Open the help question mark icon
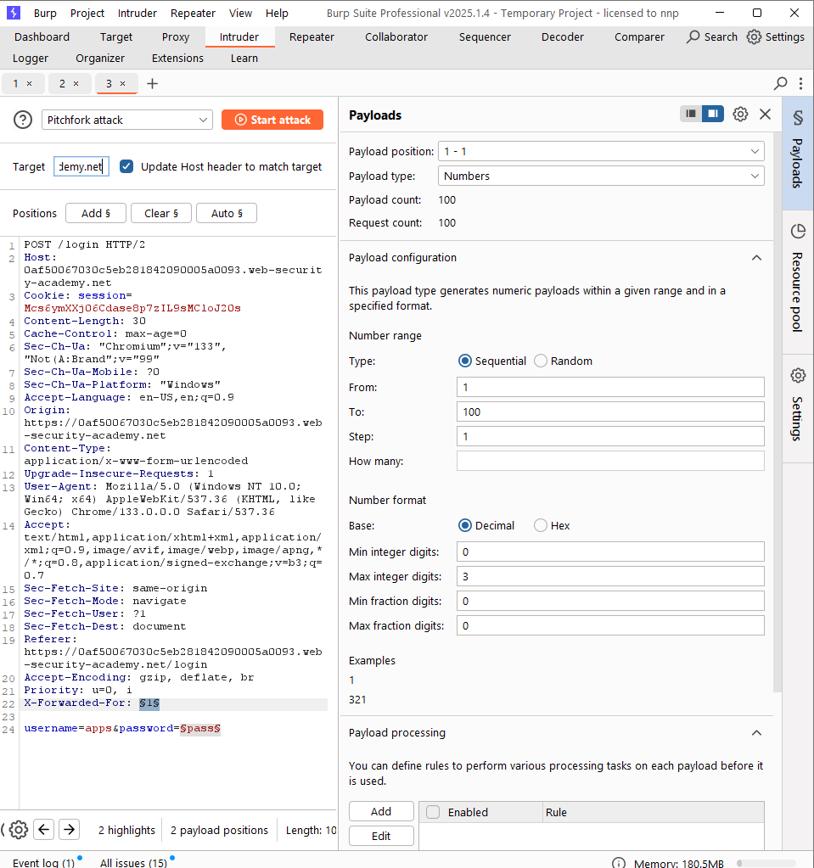 point(23,120)
